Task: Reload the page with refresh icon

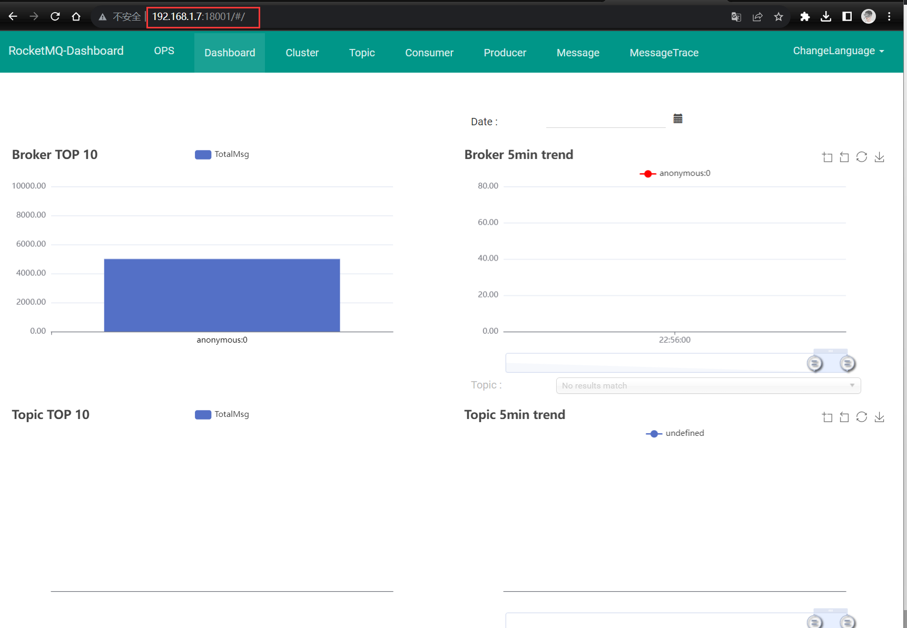Action: (x=55, y=17)
